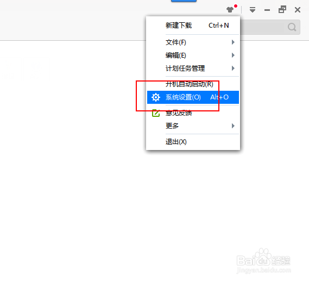Viewport: 309px width, 281px height.
Task: Click inside the search input field
Action: (x=270, y=27)
